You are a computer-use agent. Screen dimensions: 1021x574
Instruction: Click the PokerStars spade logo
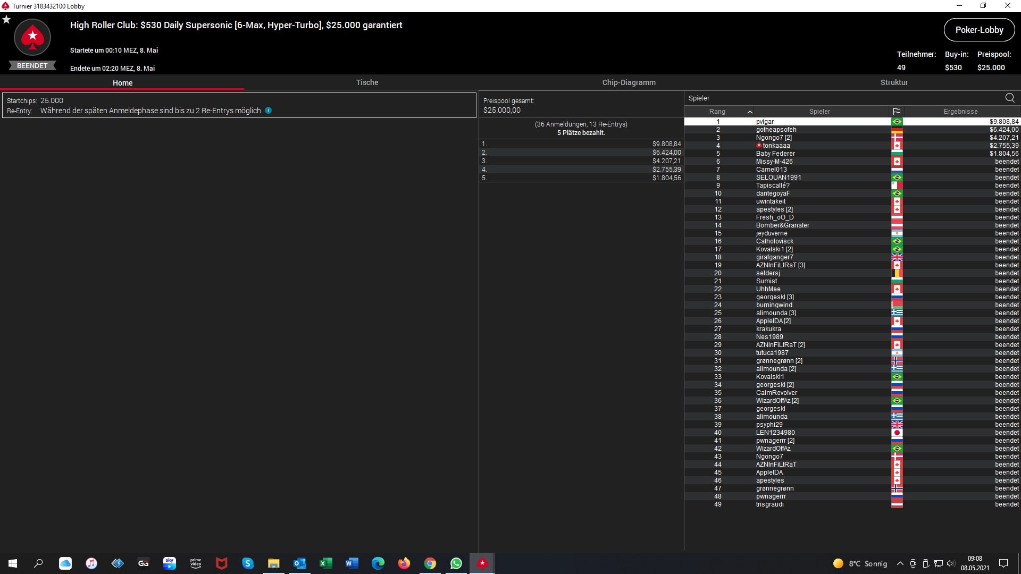32,37
